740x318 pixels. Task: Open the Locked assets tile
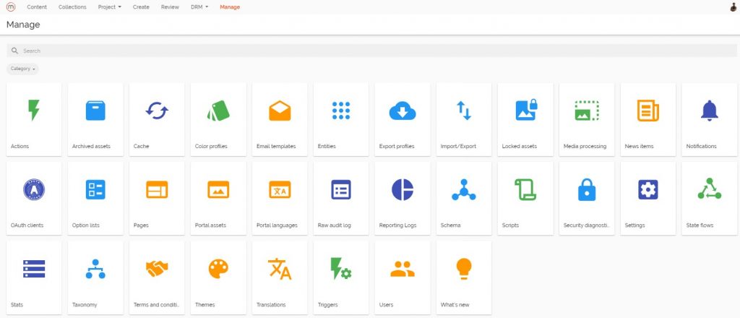pyautogui.click(x=525, y=119)
